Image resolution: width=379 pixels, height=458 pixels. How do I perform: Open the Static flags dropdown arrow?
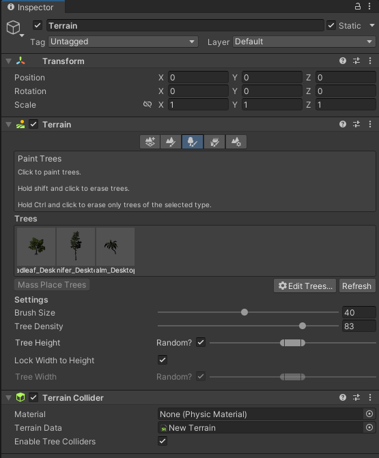(372, 25)
